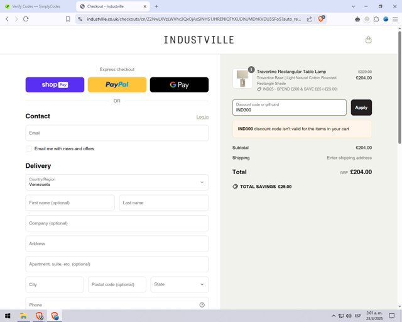
Task: Open volume control in system tray
Action: [349, 316]
